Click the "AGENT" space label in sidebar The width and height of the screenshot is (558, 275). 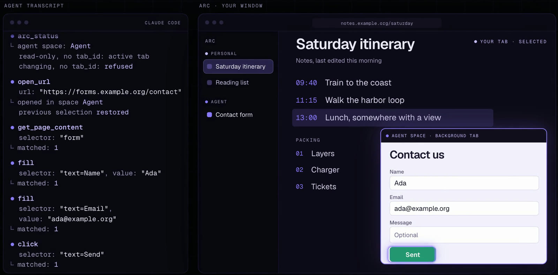pos(219,102)
